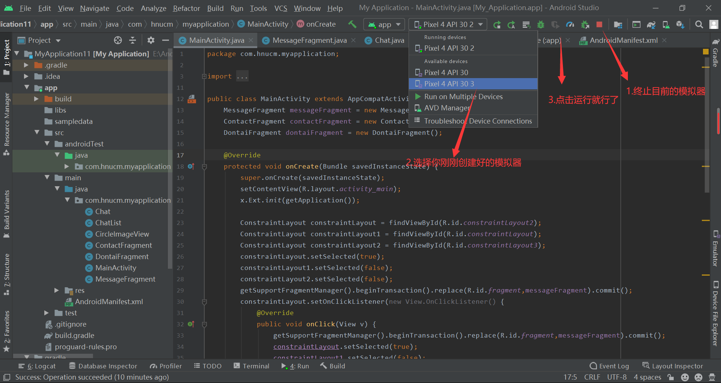Expand the .gradle folder
The image size is (721, 383).
coord(26,65)
